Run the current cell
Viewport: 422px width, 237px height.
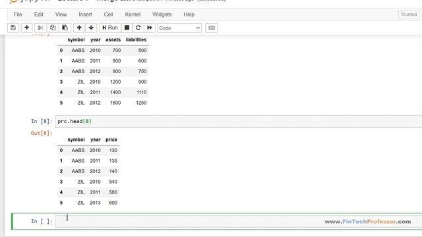[110, 28]
